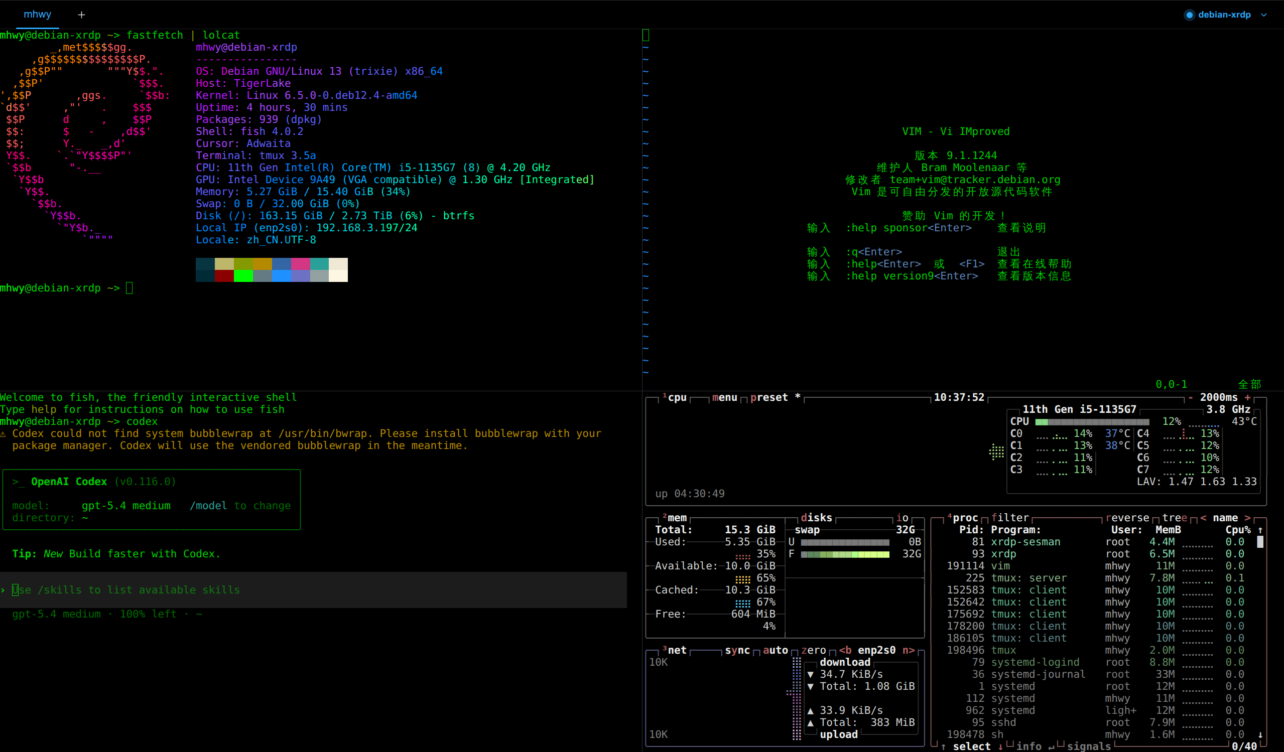The width and height of the screenshot is (1284, 752).
Task: Click the swap Free bar in btop
Action: [x=845, y=554]
